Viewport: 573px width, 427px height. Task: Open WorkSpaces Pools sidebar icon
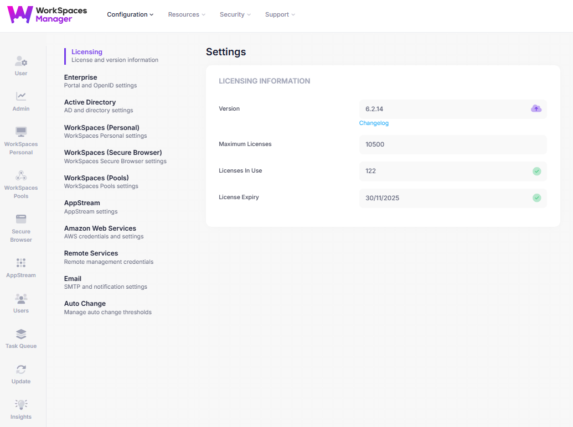21,176
